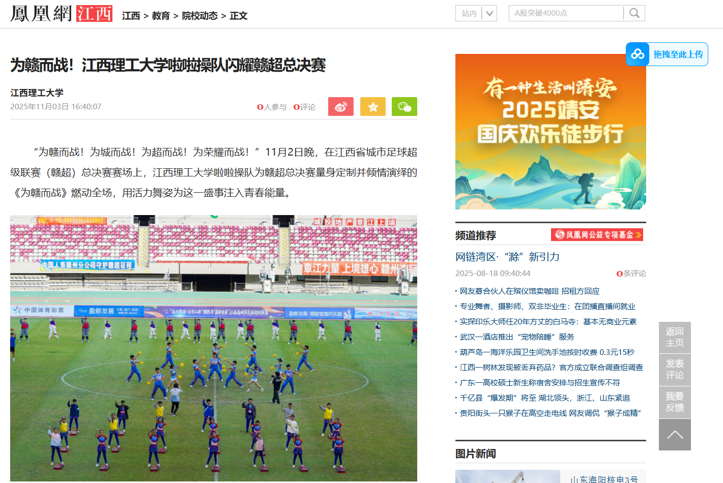
Task: Click the 凤凰网公益专项基金 banner
Action: [x=597, y=234]
